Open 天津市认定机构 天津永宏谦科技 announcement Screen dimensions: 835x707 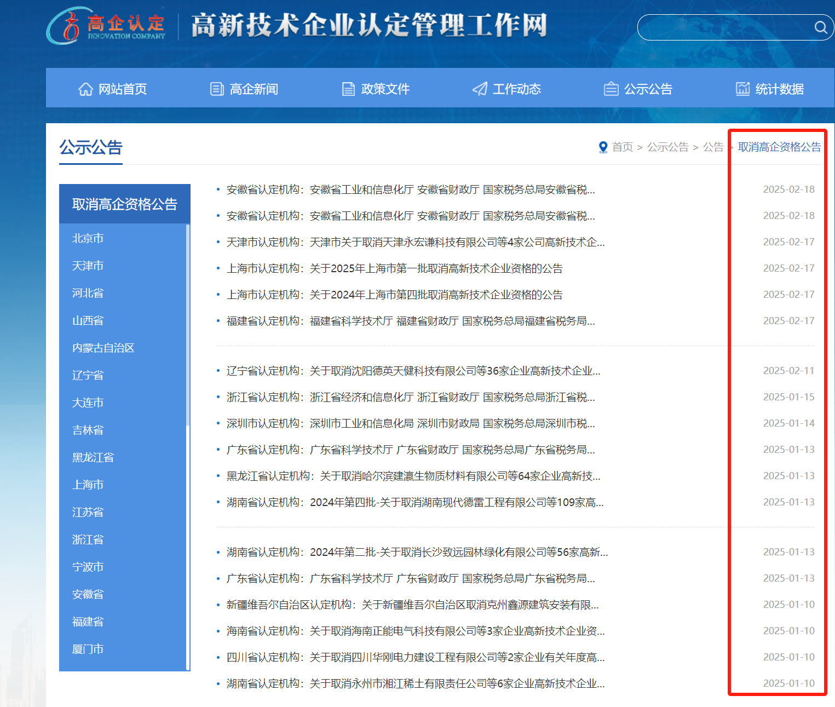(x=416, y=242)
